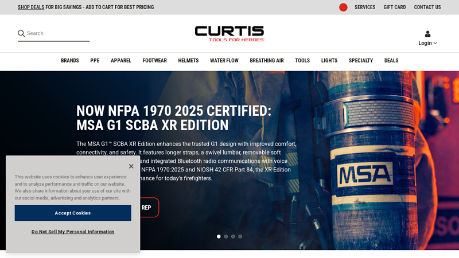Viewport: 459px width, 258px height.
Task: Open the Lights menu
Action: click(329, 61)
